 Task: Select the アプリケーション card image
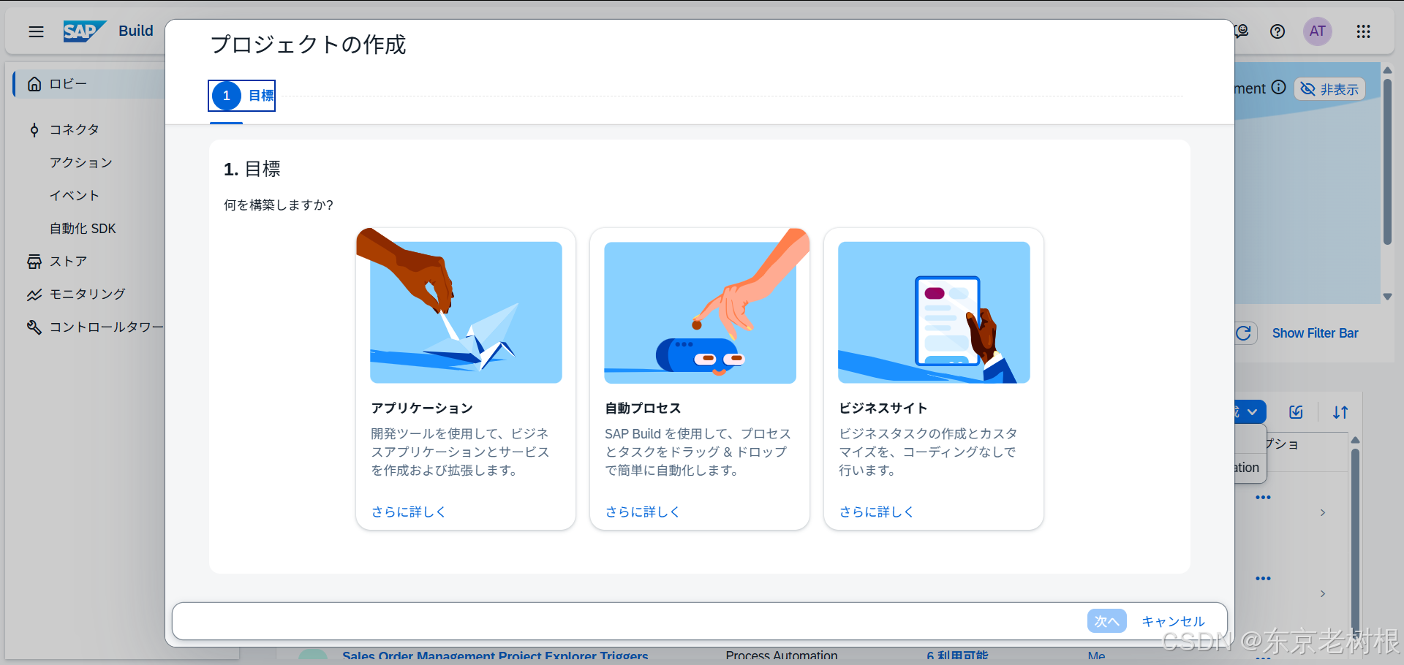(x=466, y=313)
